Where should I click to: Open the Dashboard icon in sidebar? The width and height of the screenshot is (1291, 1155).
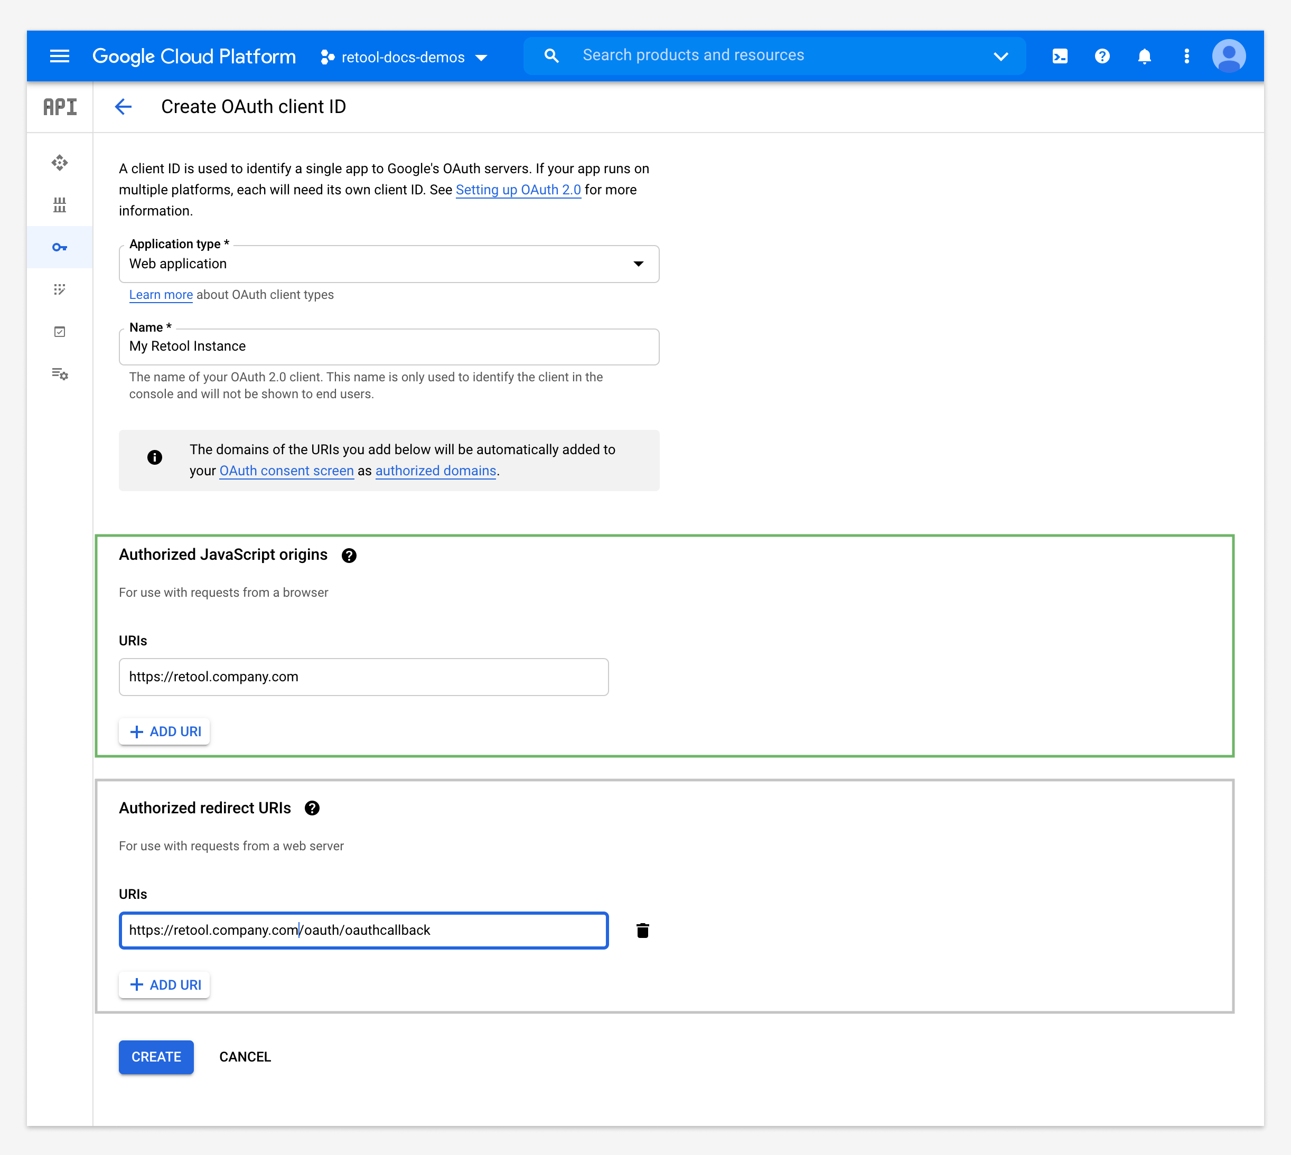(x=60, y=163)
